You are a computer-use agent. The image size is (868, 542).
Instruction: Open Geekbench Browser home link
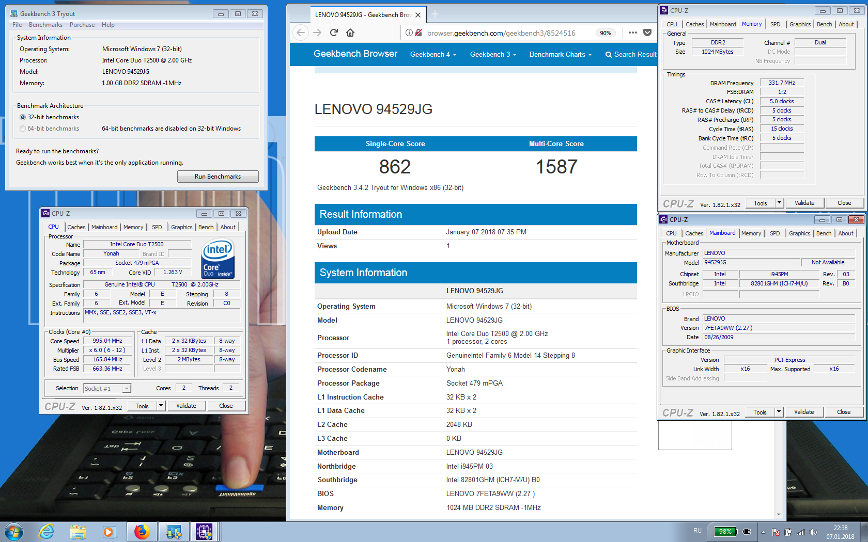click(355, 54)
